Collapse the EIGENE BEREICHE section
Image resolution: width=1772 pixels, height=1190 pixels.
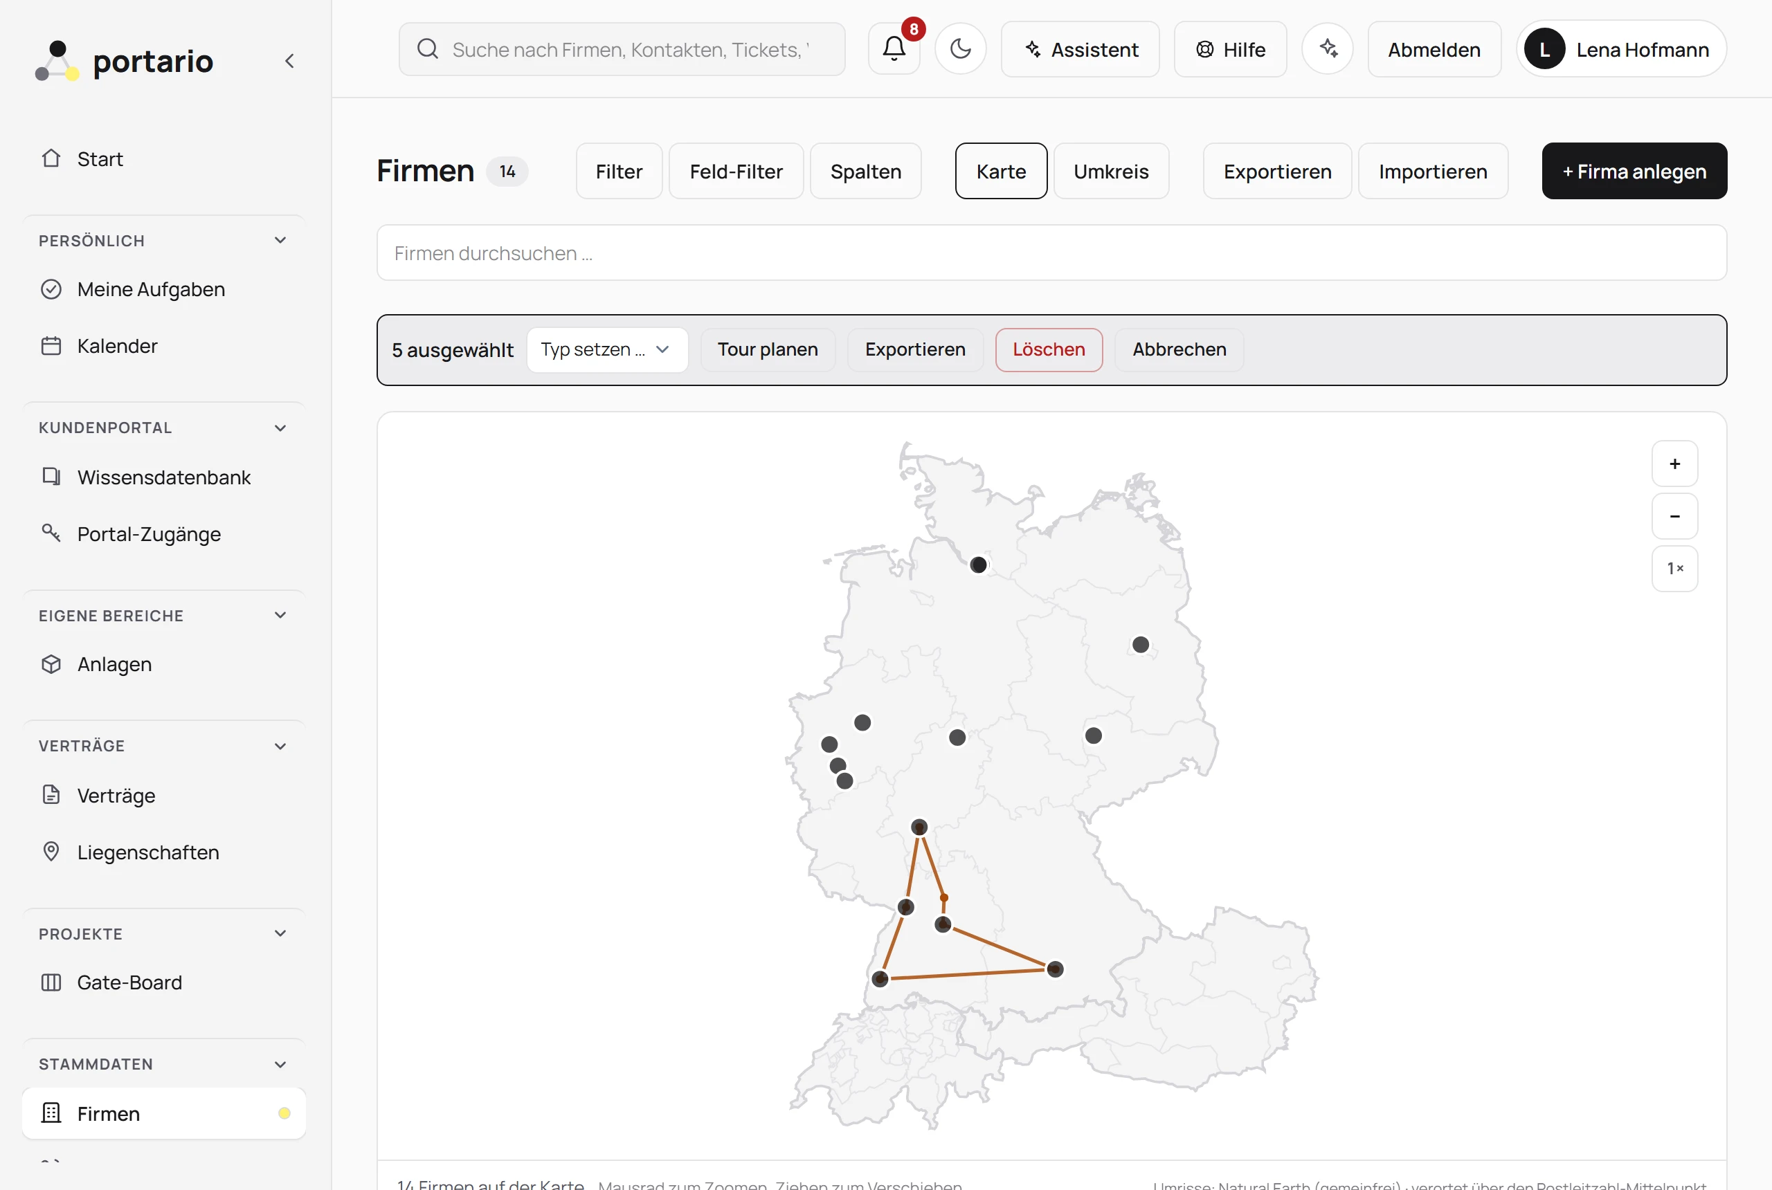(280, 616)
